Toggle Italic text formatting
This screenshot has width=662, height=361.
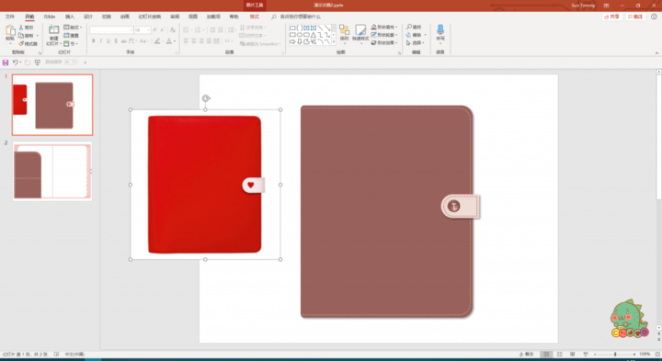coord(101,41)
